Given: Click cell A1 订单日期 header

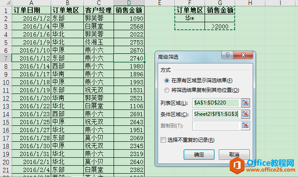Looking at the screenshot, I should [31, 10].
